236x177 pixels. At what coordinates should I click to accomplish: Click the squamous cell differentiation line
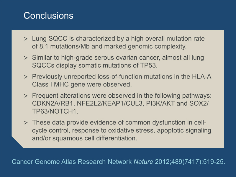coord(85,138)
